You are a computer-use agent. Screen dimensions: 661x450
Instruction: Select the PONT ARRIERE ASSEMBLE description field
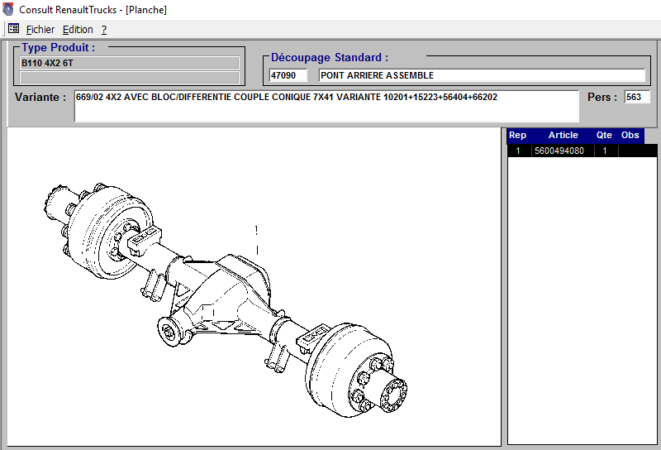coord(481,75)
